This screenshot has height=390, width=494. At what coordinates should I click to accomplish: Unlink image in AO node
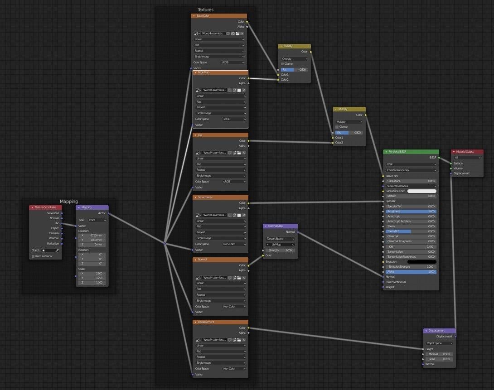(244, 153)
